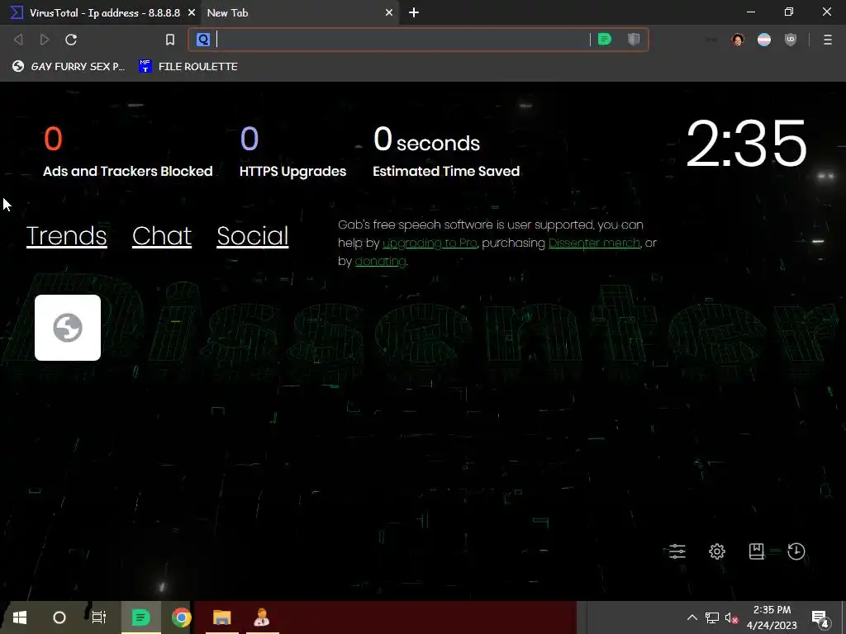The width and height of the screenshot is (846, 634).
Task: Click the 2:35 clock widget
Action: (x=747, y=144)
